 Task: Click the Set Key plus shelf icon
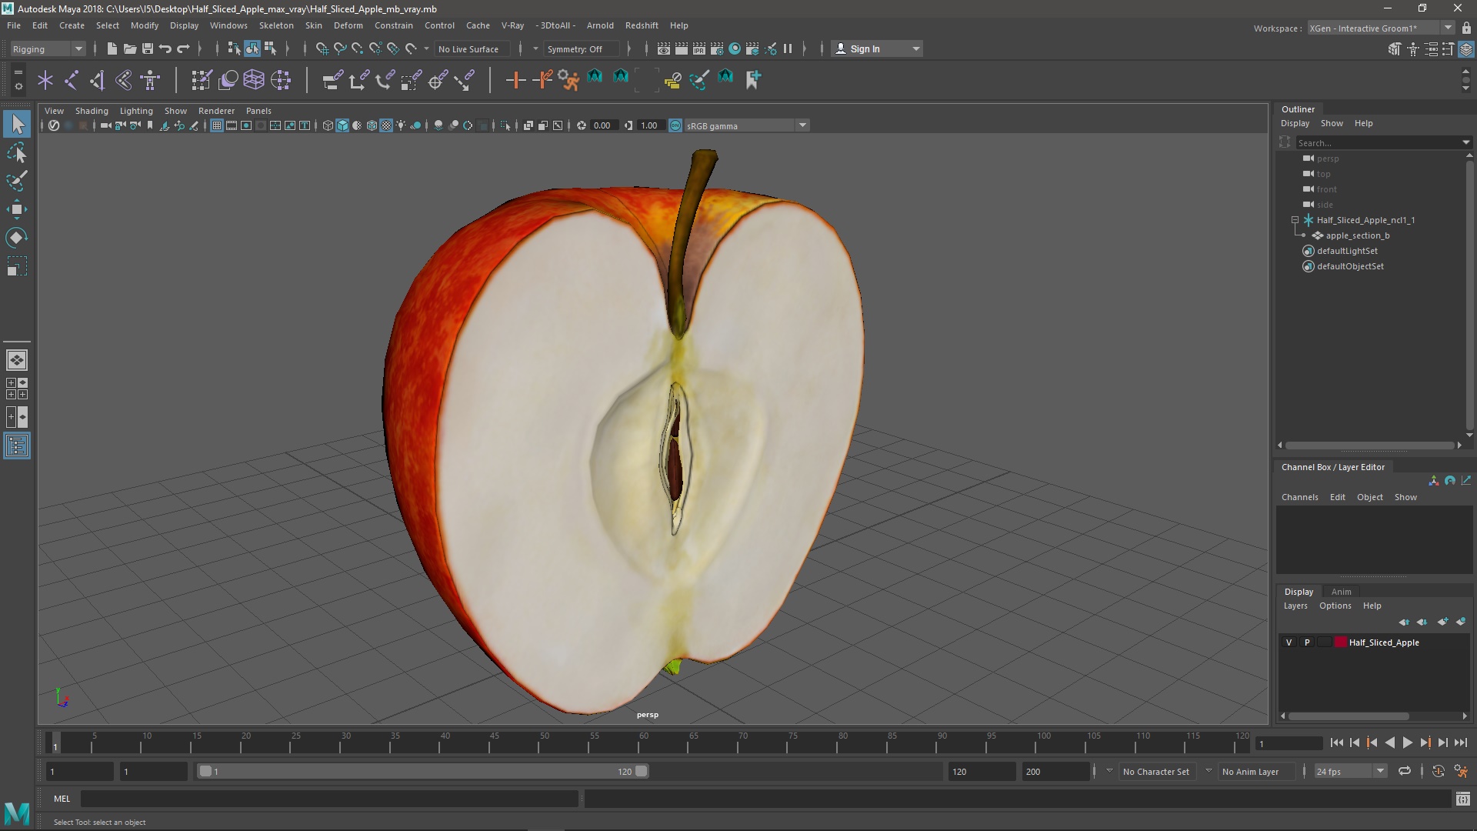tap(515, 79)
